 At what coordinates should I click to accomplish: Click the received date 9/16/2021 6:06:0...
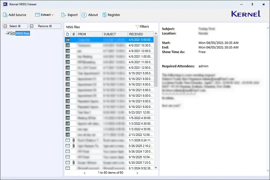click(140, 90)
